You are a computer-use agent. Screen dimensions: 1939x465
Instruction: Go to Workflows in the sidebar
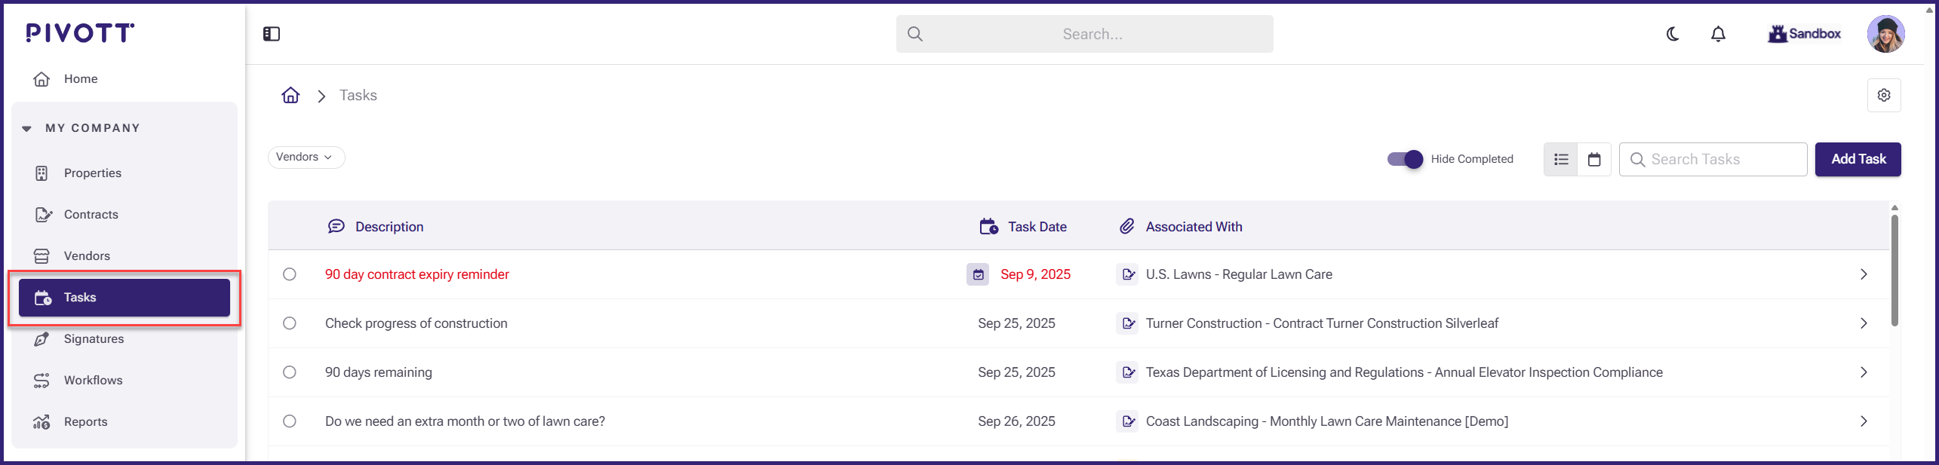(93, 381)
